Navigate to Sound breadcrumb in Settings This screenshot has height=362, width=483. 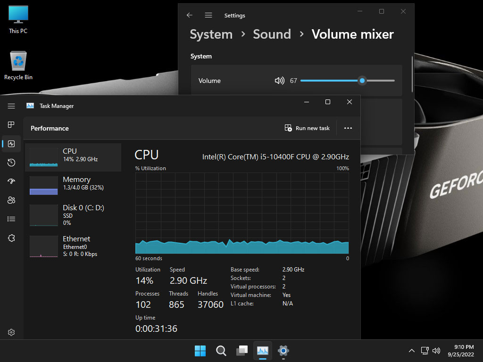(x=272, y=34)
